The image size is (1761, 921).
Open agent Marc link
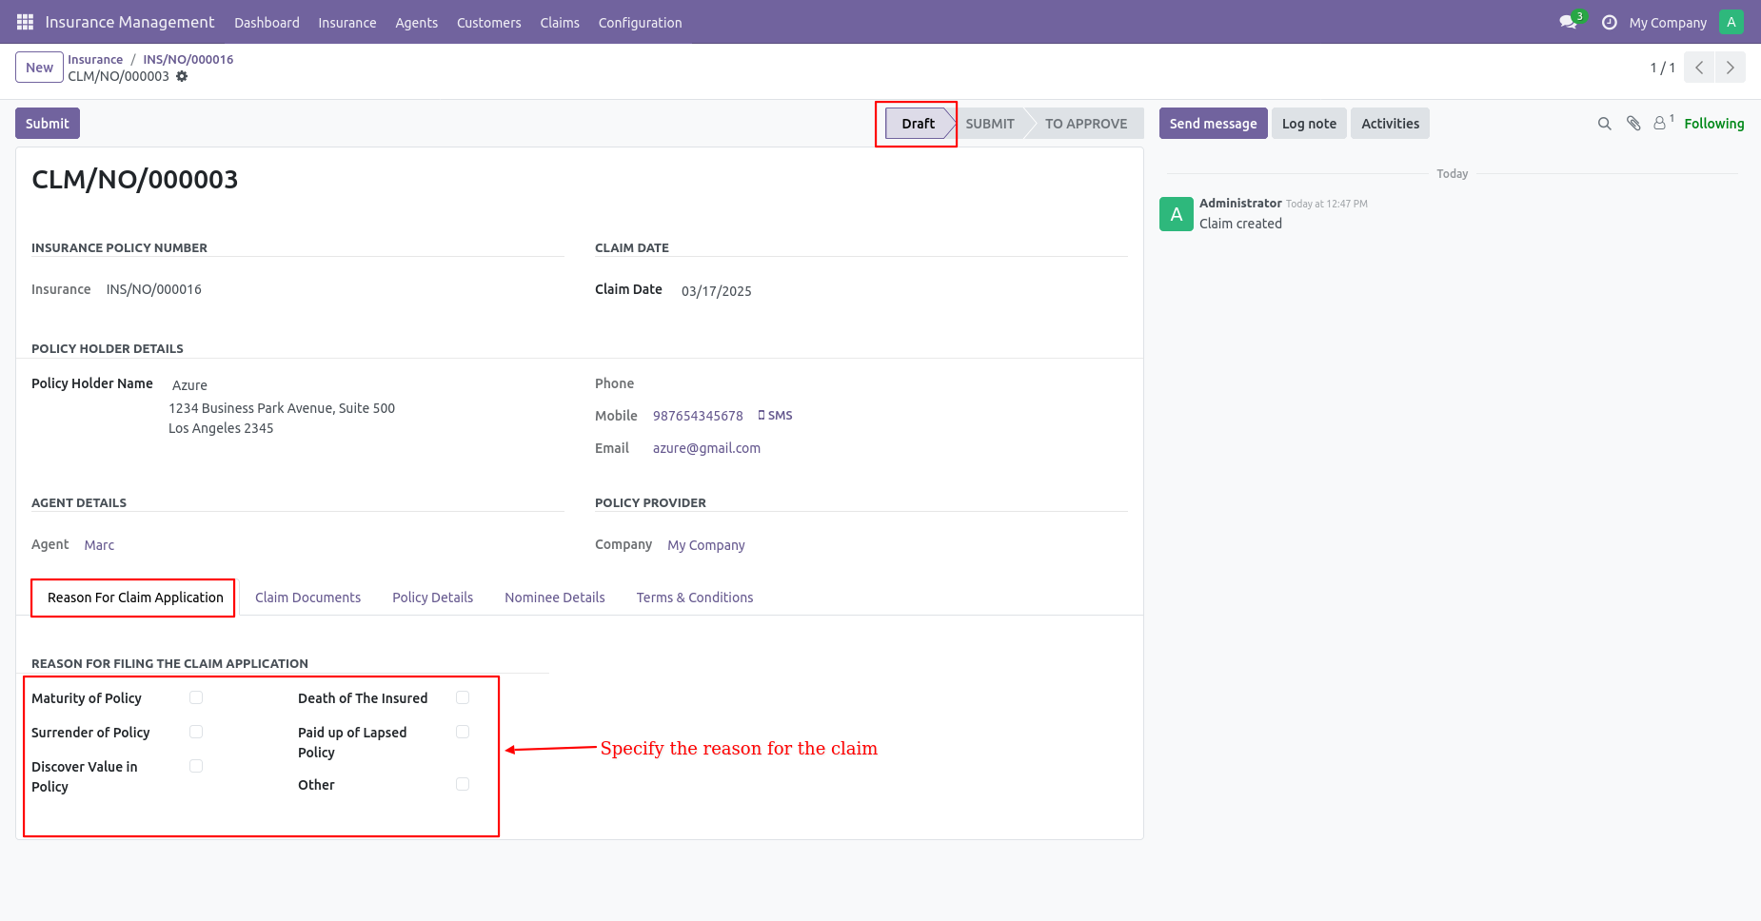pyautogui.click(x=99, y=545)
